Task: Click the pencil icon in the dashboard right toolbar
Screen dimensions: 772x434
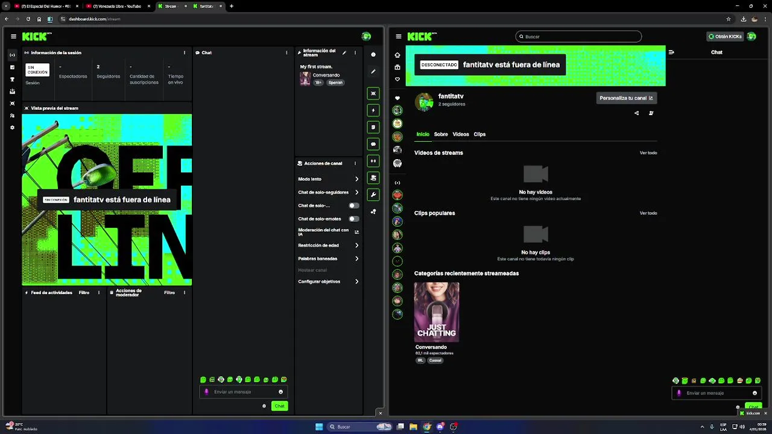Action: tap(373, 71)
